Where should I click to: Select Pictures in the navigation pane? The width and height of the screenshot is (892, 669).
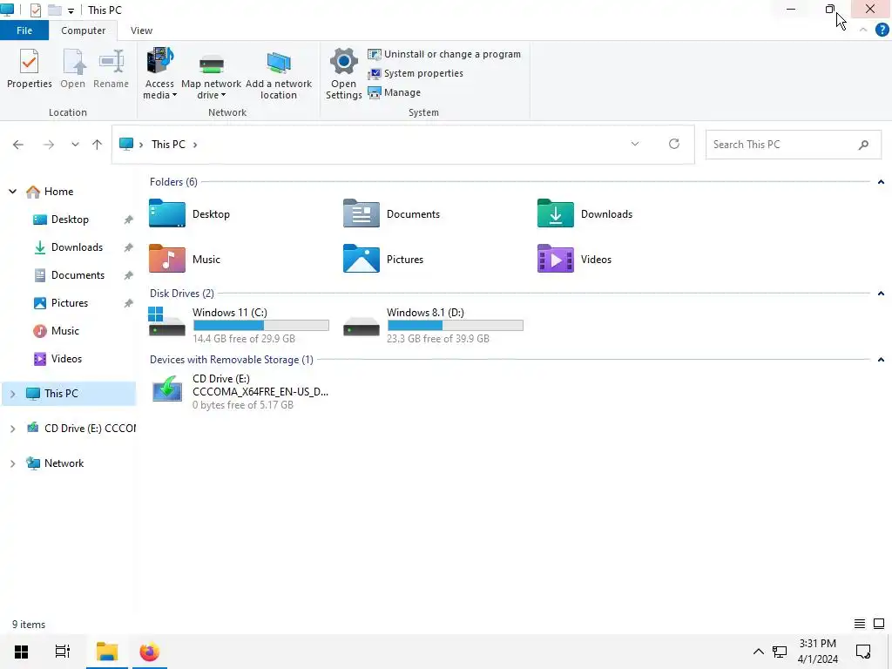pyautogui.click(x=61, y=303)
